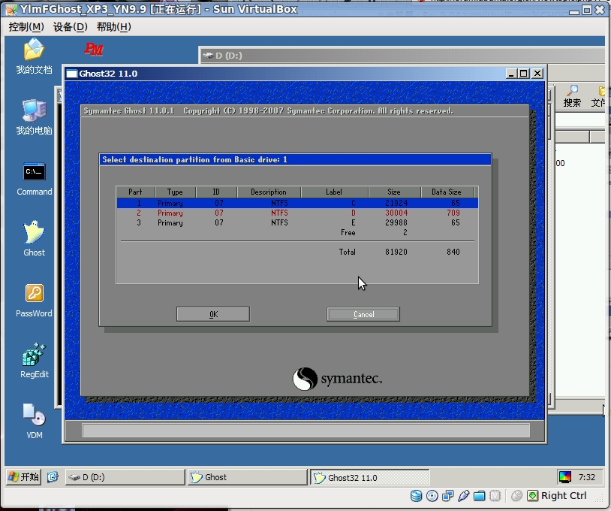Open the 控制(M) menu

pos(26,27)
